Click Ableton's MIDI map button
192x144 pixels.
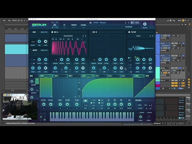179,21
